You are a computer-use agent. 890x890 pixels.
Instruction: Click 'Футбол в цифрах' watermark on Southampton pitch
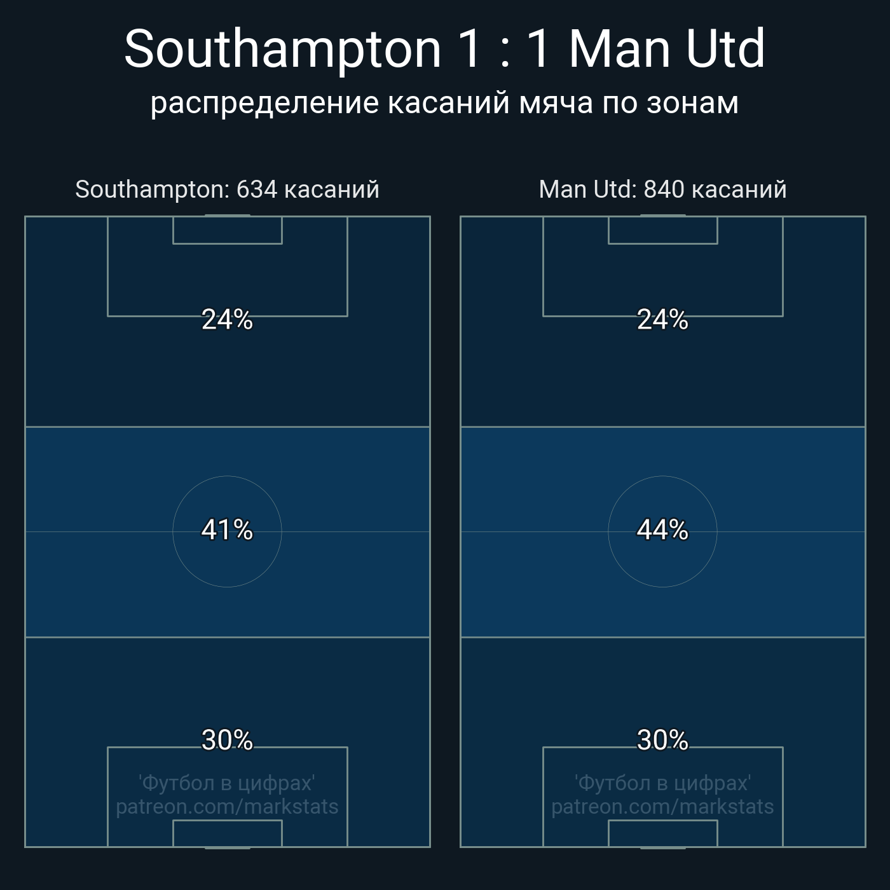point(227,783)
